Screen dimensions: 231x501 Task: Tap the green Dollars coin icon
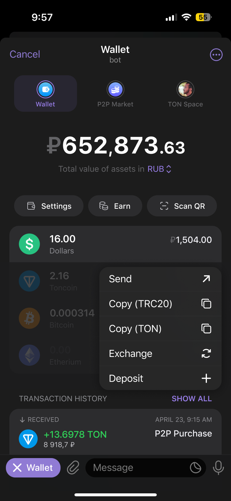coord(29,244)
